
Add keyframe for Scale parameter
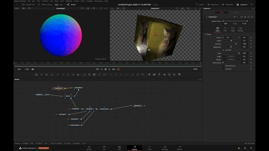click(251, 53)
